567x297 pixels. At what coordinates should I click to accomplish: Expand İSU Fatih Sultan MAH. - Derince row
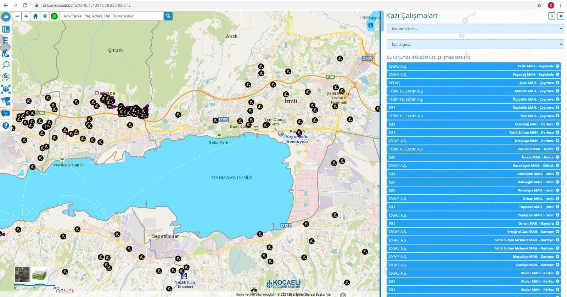coord(474,133)
